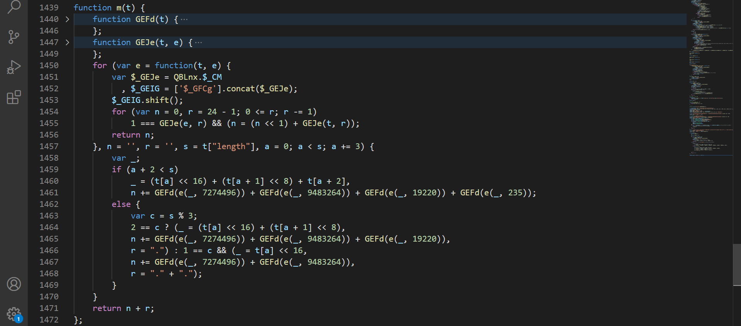Click 'if (a + 2 < s)' condition
This screenshot has width=741, height=326.
pos(145,170)
